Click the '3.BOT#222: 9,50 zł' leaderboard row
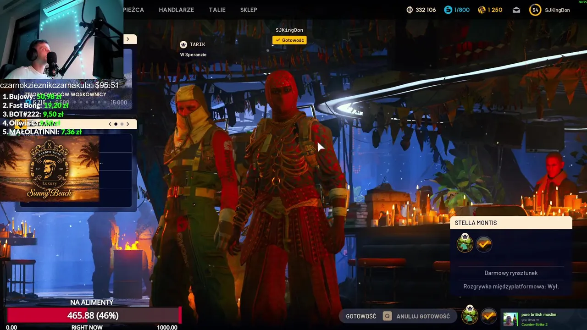Screen dimensions: 587x330 click(33, 114)
